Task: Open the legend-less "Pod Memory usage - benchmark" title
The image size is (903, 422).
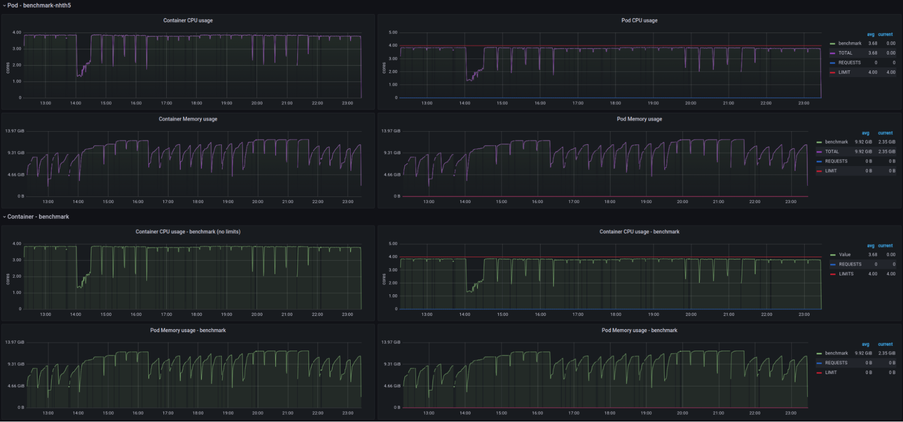Action: [x=188, y=330]
